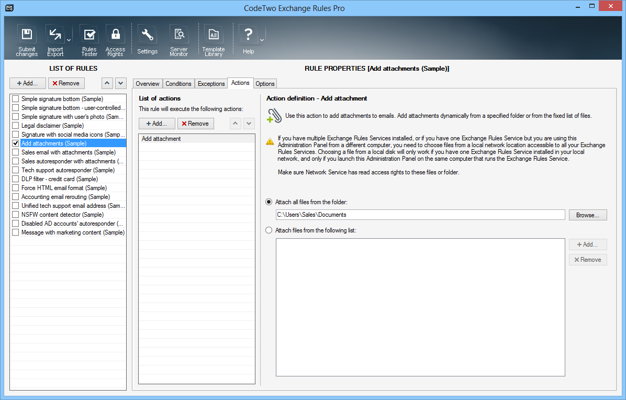Image resolution: width=626 pixels, height=400 pixels.
Task: Uncheck Add attachments (Sample) rule
Action: (x=16, y=143)
